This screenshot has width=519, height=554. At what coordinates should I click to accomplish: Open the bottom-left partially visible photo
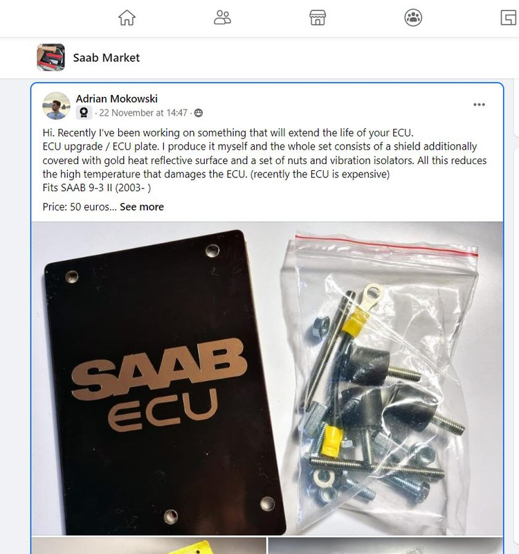click(x=149, y=546)
